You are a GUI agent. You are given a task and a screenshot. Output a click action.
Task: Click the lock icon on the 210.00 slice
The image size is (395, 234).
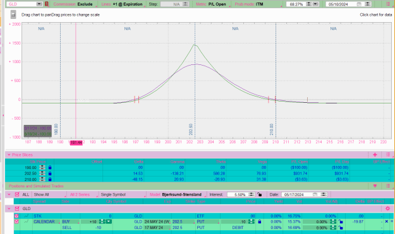(50, 180)
